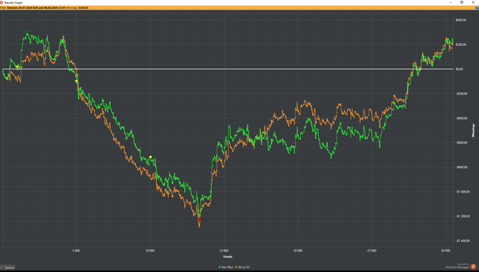This screenshot has height=272, width=479.
Task: Toggle the All-In EV series in the legend
Action: tap(242, 267)
